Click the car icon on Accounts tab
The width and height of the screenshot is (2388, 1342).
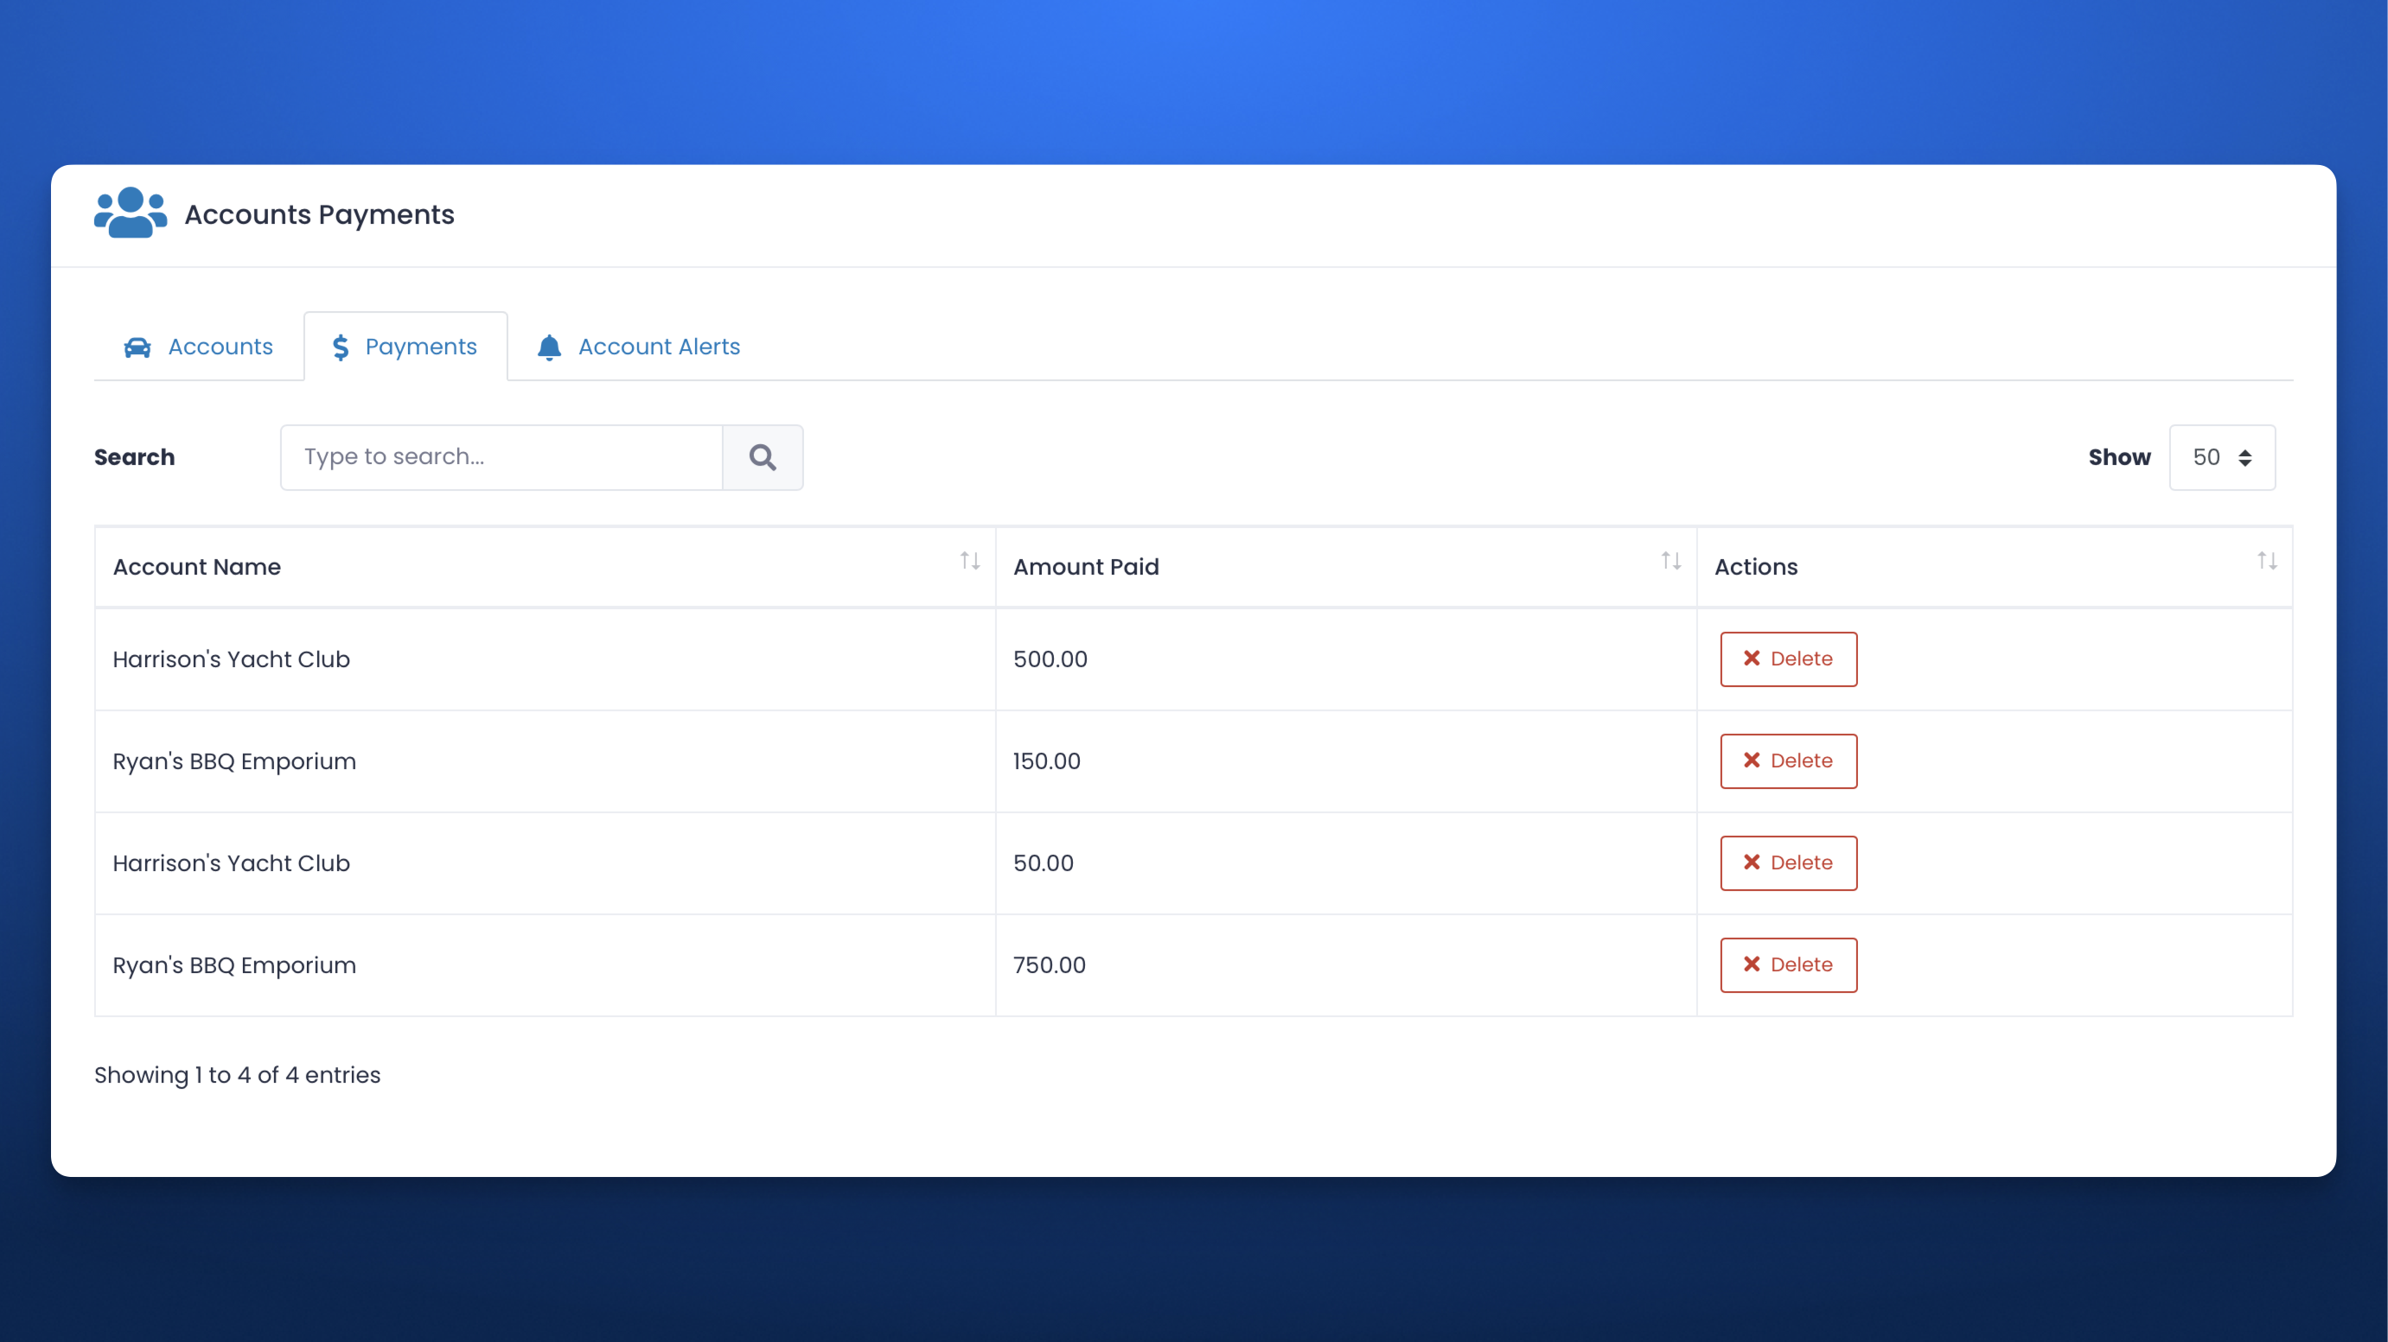click(137, 347)
